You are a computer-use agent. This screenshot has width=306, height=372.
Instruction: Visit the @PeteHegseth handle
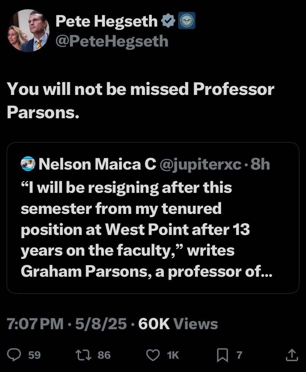[x=112, y=41]
